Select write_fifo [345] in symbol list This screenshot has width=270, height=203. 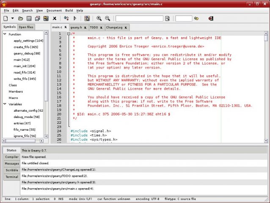click(x=25, y=79)
